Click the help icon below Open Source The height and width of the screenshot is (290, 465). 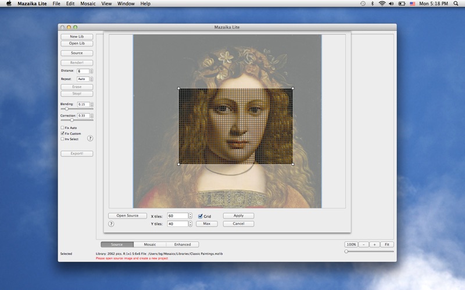click(x=111, y=223)
